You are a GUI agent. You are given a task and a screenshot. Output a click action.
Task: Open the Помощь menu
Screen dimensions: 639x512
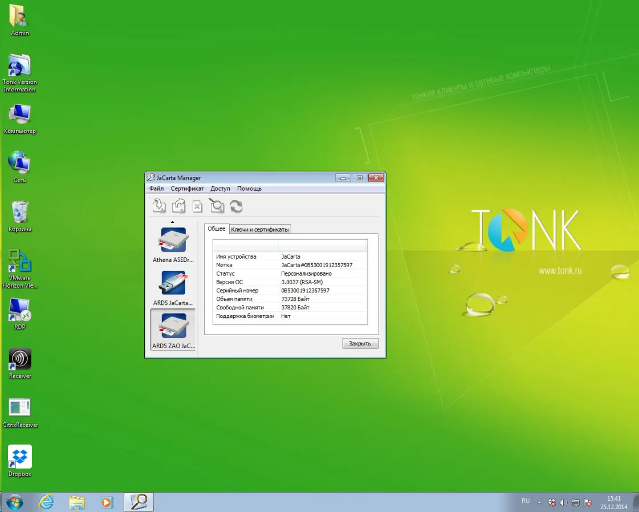tap(250, 188)
